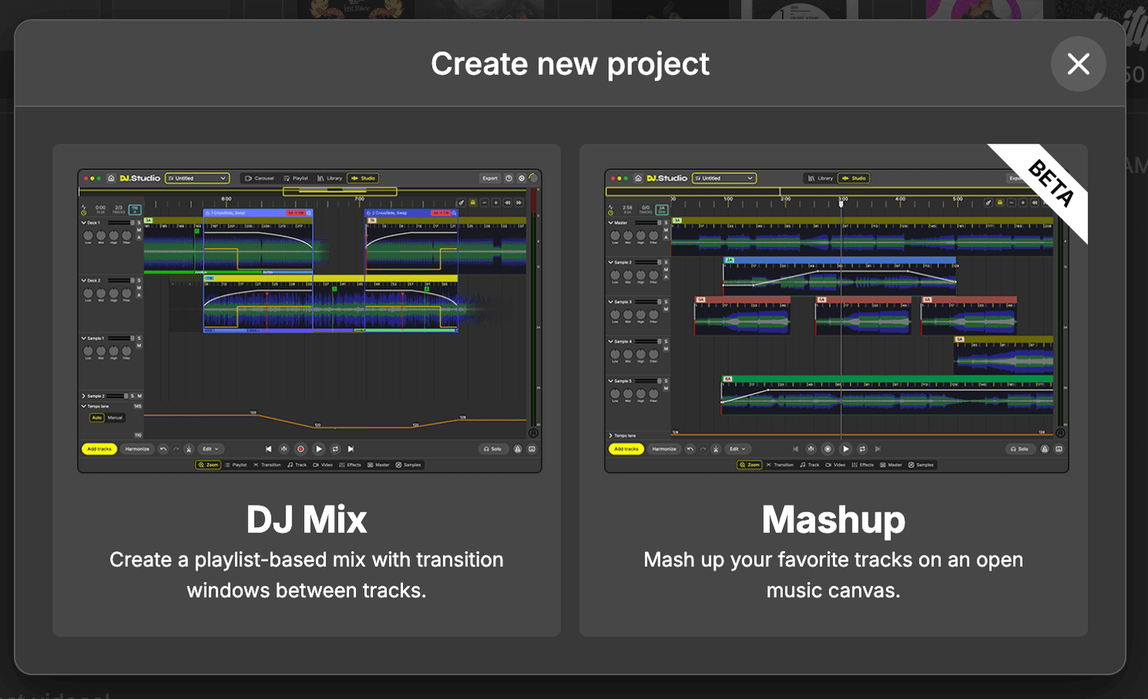1148x699 pixels.
Task: Open the Video panel icon
Action: (x=325, y=464)
